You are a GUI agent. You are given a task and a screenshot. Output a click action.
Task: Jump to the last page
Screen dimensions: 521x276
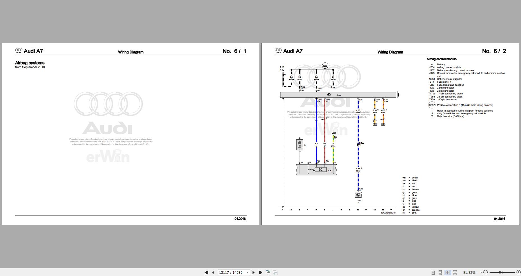(260, 272)
